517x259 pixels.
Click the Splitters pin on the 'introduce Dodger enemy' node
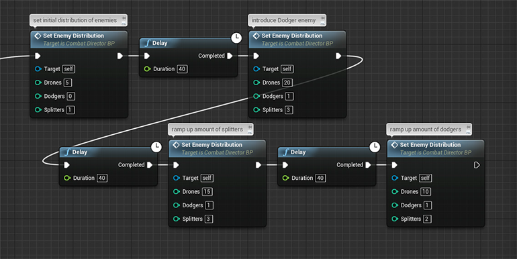click(x=256, y=110)
